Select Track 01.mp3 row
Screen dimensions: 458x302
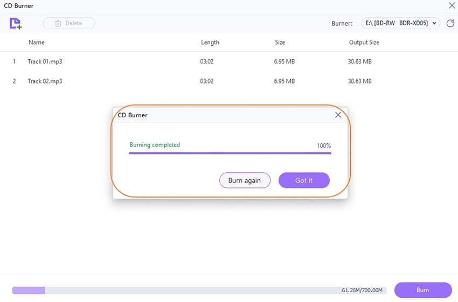(229, 61)
